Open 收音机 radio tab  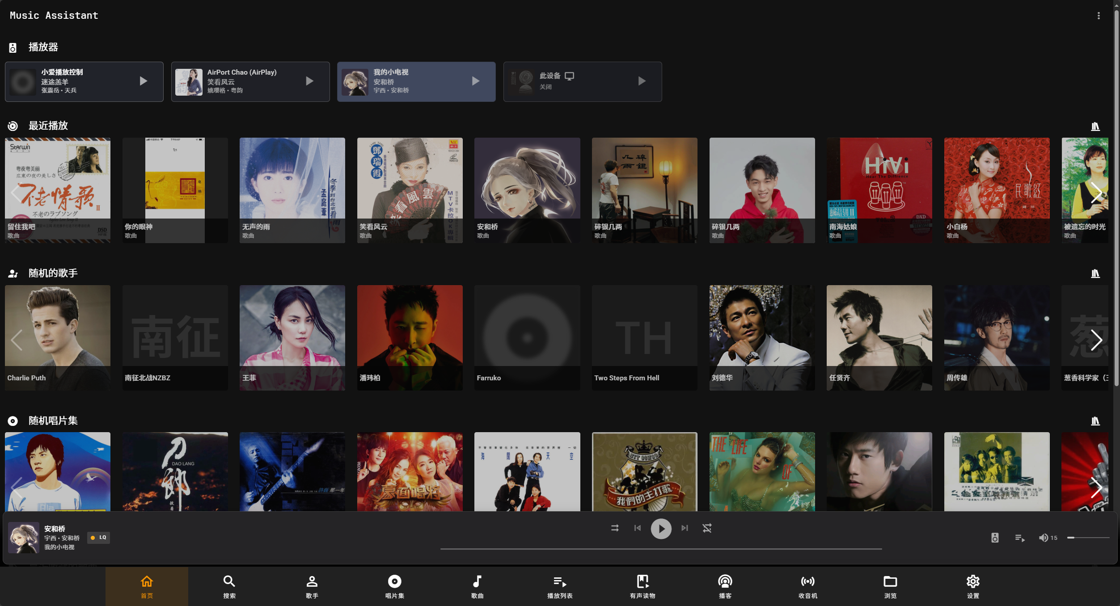pyautogui.click(x=807, y=586)
